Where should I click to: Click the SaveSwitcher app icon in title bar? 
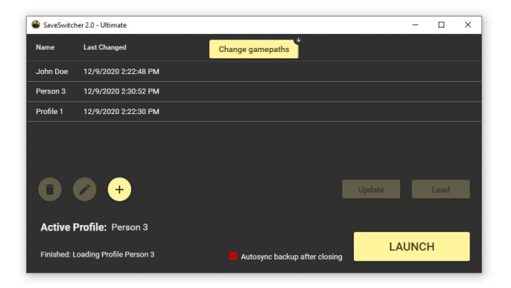click(35, 25)
